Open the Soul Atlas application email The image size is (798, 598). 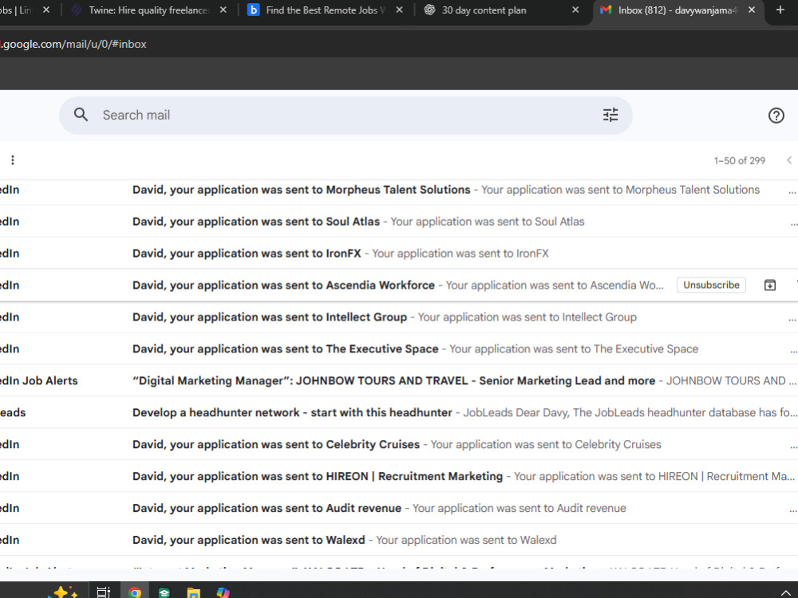pos(399,222)
